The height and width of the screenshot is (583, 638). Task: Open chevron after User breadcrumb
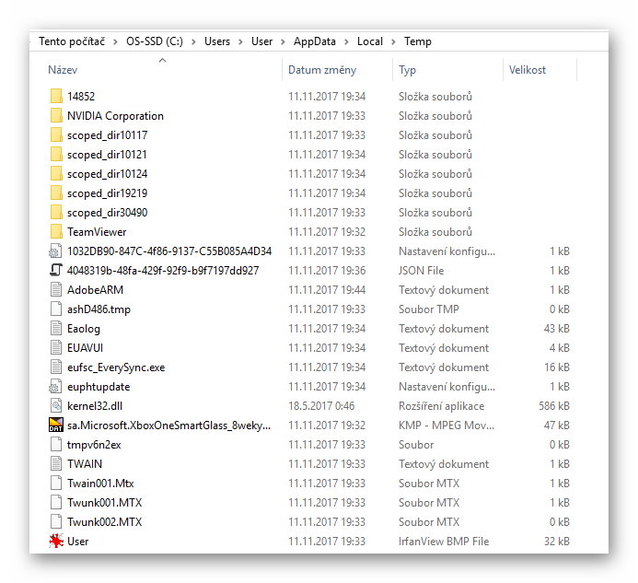click(x=284, y=41)
